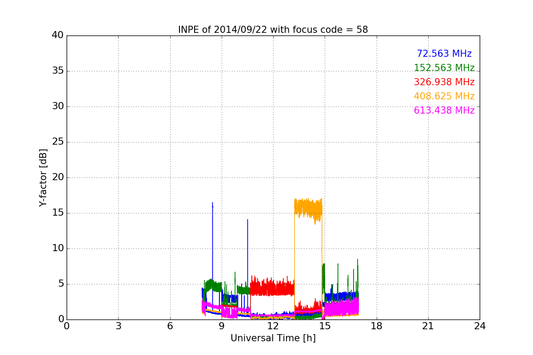
Task: Select the 72.563 MHz legend label
Action: (444, 54)
